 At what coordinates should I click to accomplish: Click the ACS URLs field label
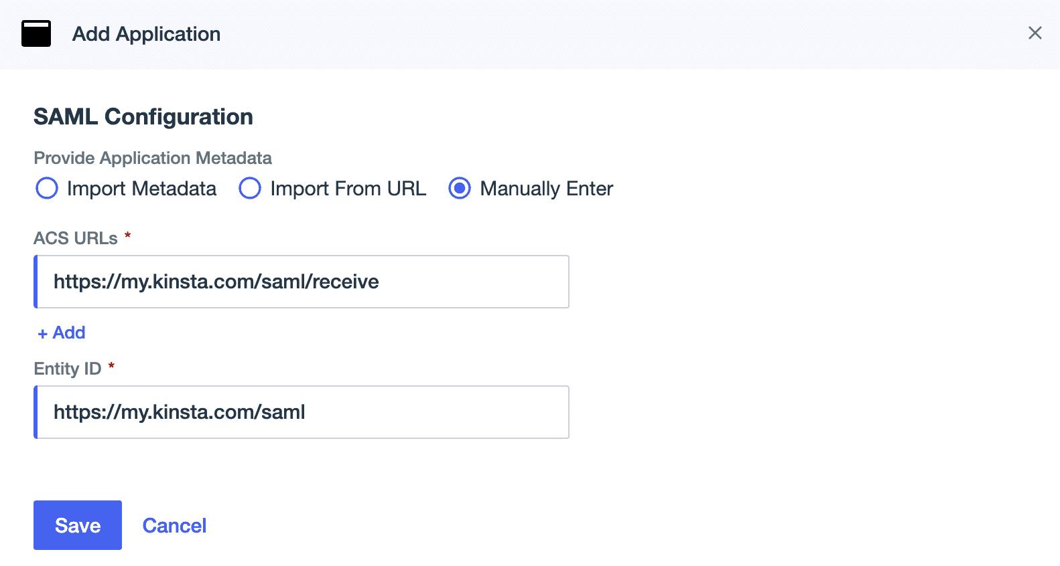pyautogui.click(x=75, y=238)
